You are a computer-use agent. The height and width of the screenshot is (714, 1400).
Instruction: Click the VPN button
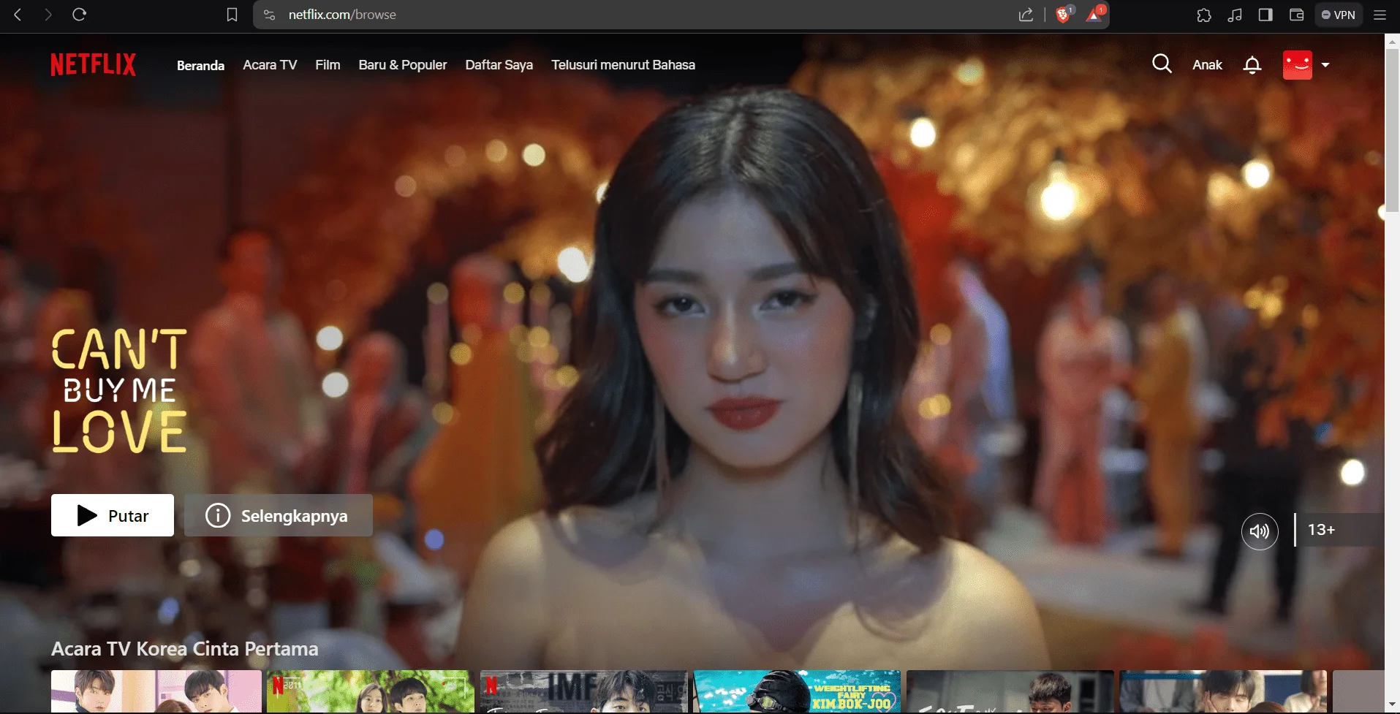[x=1338, y=15]
